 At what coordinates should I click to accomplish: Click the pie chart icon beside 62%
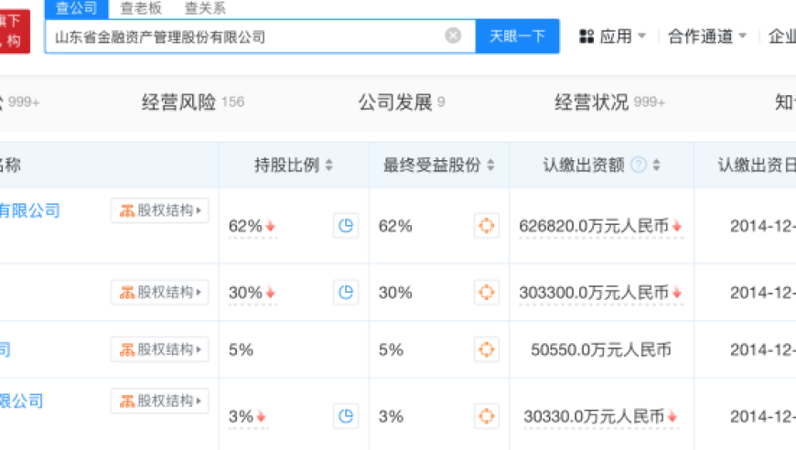point(345,226)
